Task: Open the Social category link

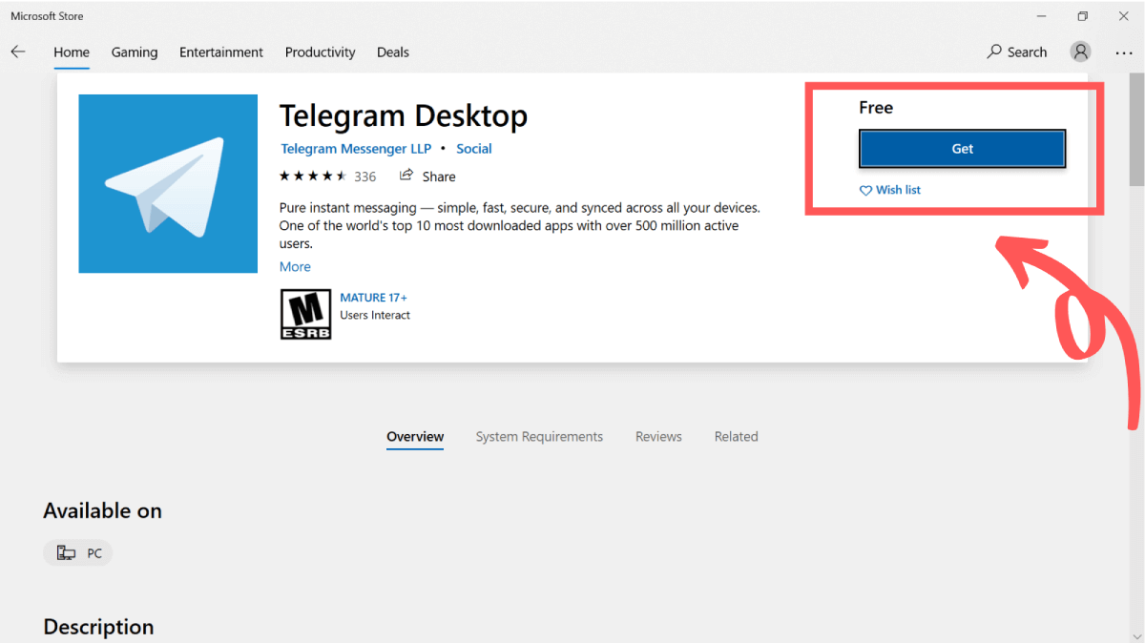Action: pos(474,149)
